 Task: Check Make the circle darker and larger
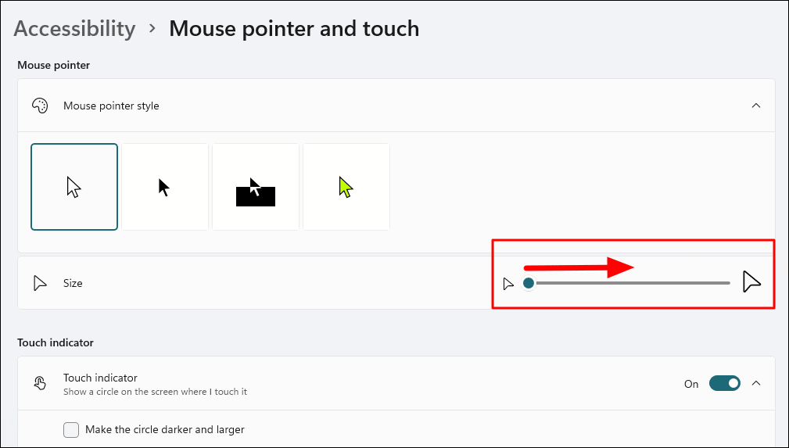[71, 429]
